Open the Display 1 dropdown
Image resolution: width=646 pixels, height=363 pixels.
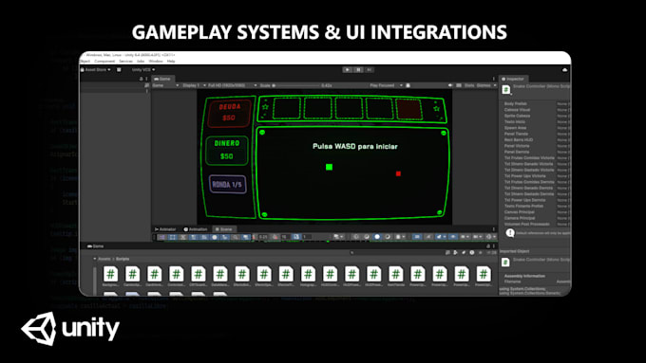[x=194, y=85]
